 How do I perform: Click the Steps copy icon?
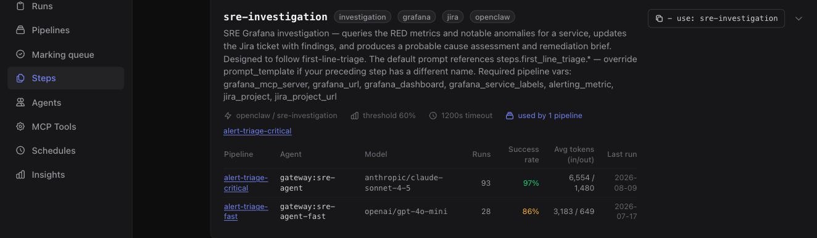(20, 78)
